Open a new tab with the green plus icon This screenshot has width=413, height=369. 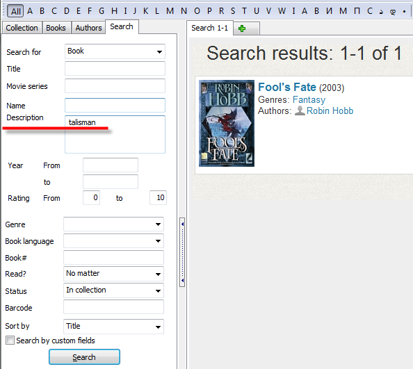(242, 28)
